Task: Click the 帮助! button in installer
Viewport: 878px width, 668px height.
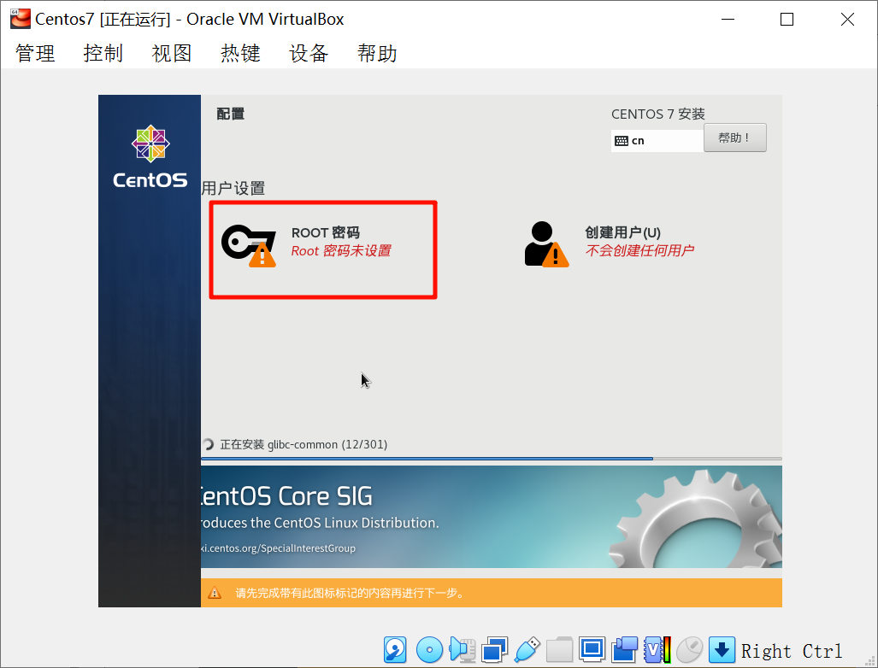Action: [x=734, y=138]
